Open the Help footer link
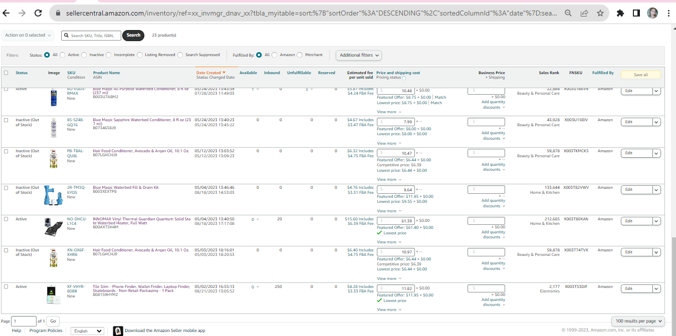The image size is (676, 336). (x=17, y=330)
